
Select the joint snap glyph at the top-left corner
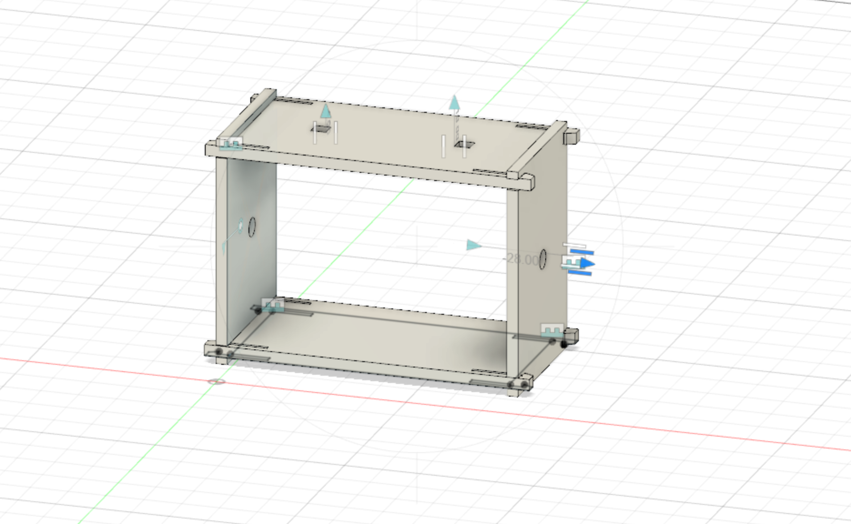(230, 144)
